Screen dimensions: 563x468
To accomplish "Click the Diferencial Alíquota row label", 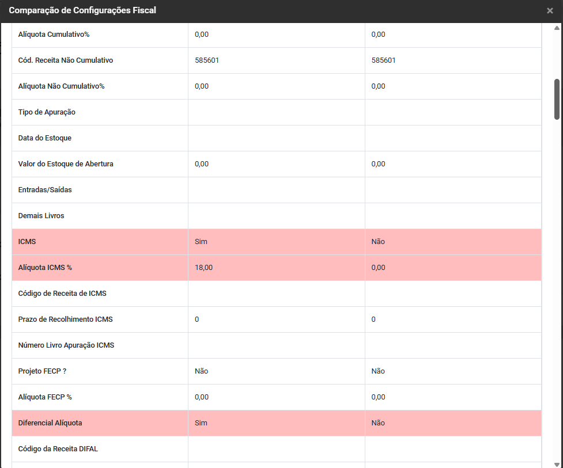I will pyautogui.click(x=50, y=423).
